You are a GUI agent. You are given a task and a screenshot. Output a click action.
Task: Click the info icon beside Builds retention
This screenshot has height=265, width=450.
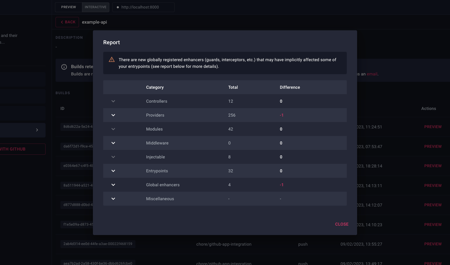click(64, 67)
